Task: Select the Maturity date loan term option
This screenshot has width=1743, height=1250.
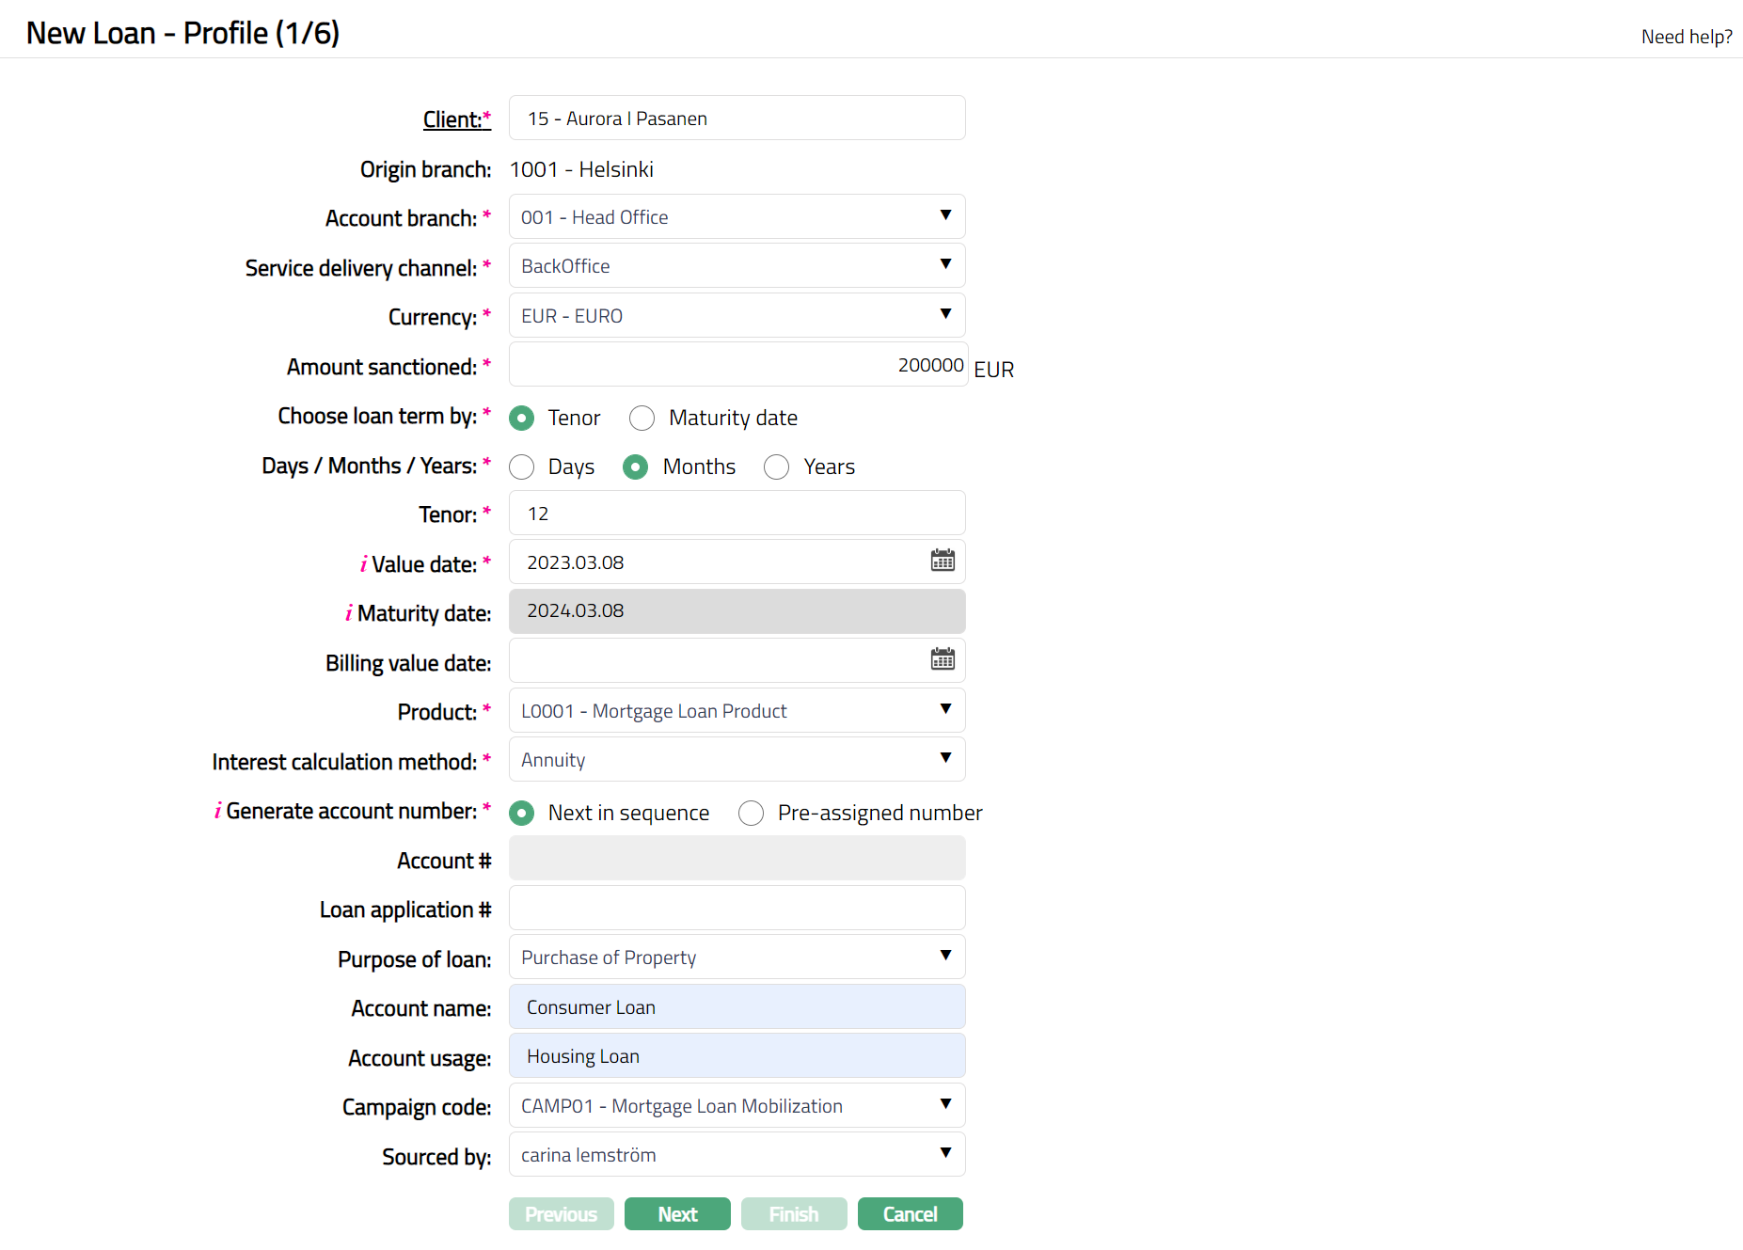Action: pos(642,419)
